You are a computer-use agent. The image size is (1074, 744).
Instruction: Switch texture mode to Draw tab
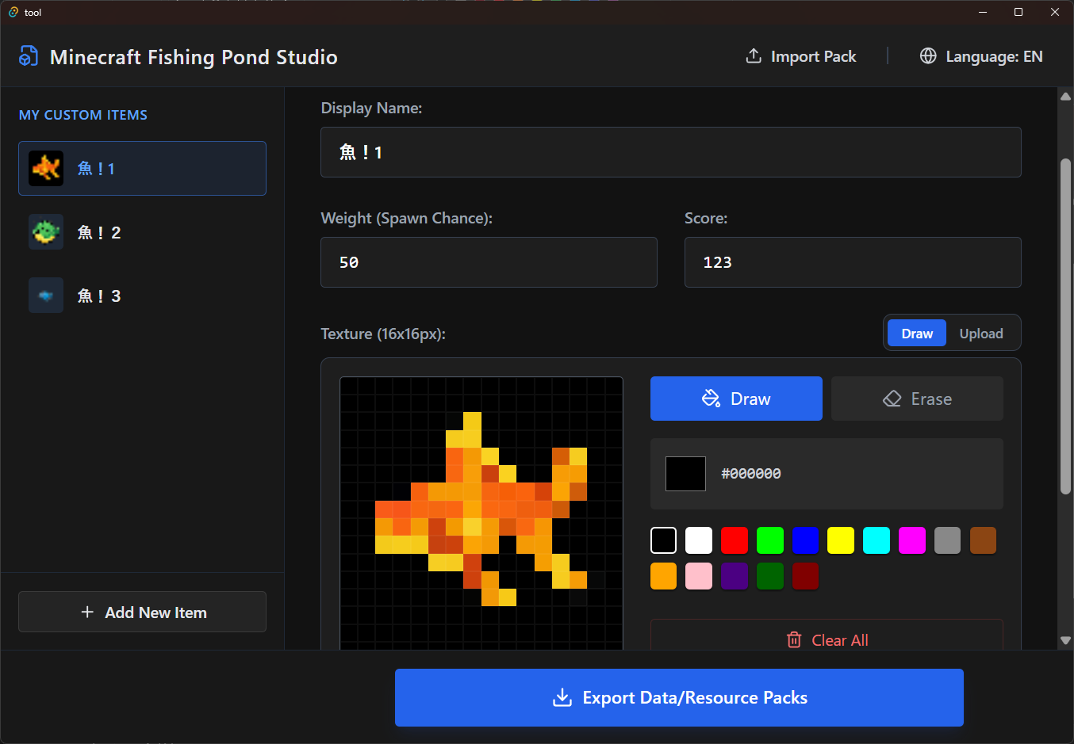pos(917,334)
